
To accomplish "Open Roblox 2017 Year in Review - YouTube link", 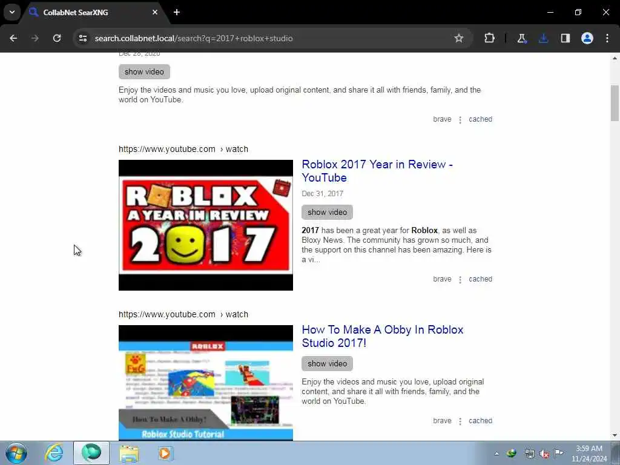I will pyautogui.click(x=377, y=171).
